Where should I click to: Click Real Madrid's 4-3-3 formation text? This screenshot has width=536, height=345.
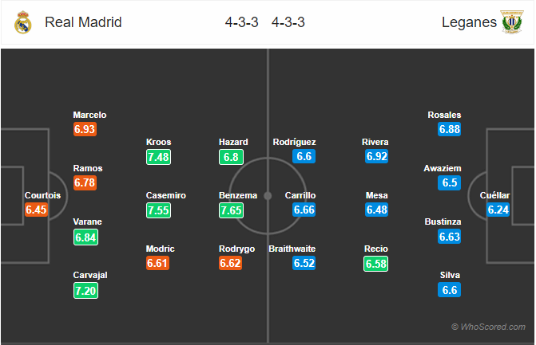click(241, 22)
